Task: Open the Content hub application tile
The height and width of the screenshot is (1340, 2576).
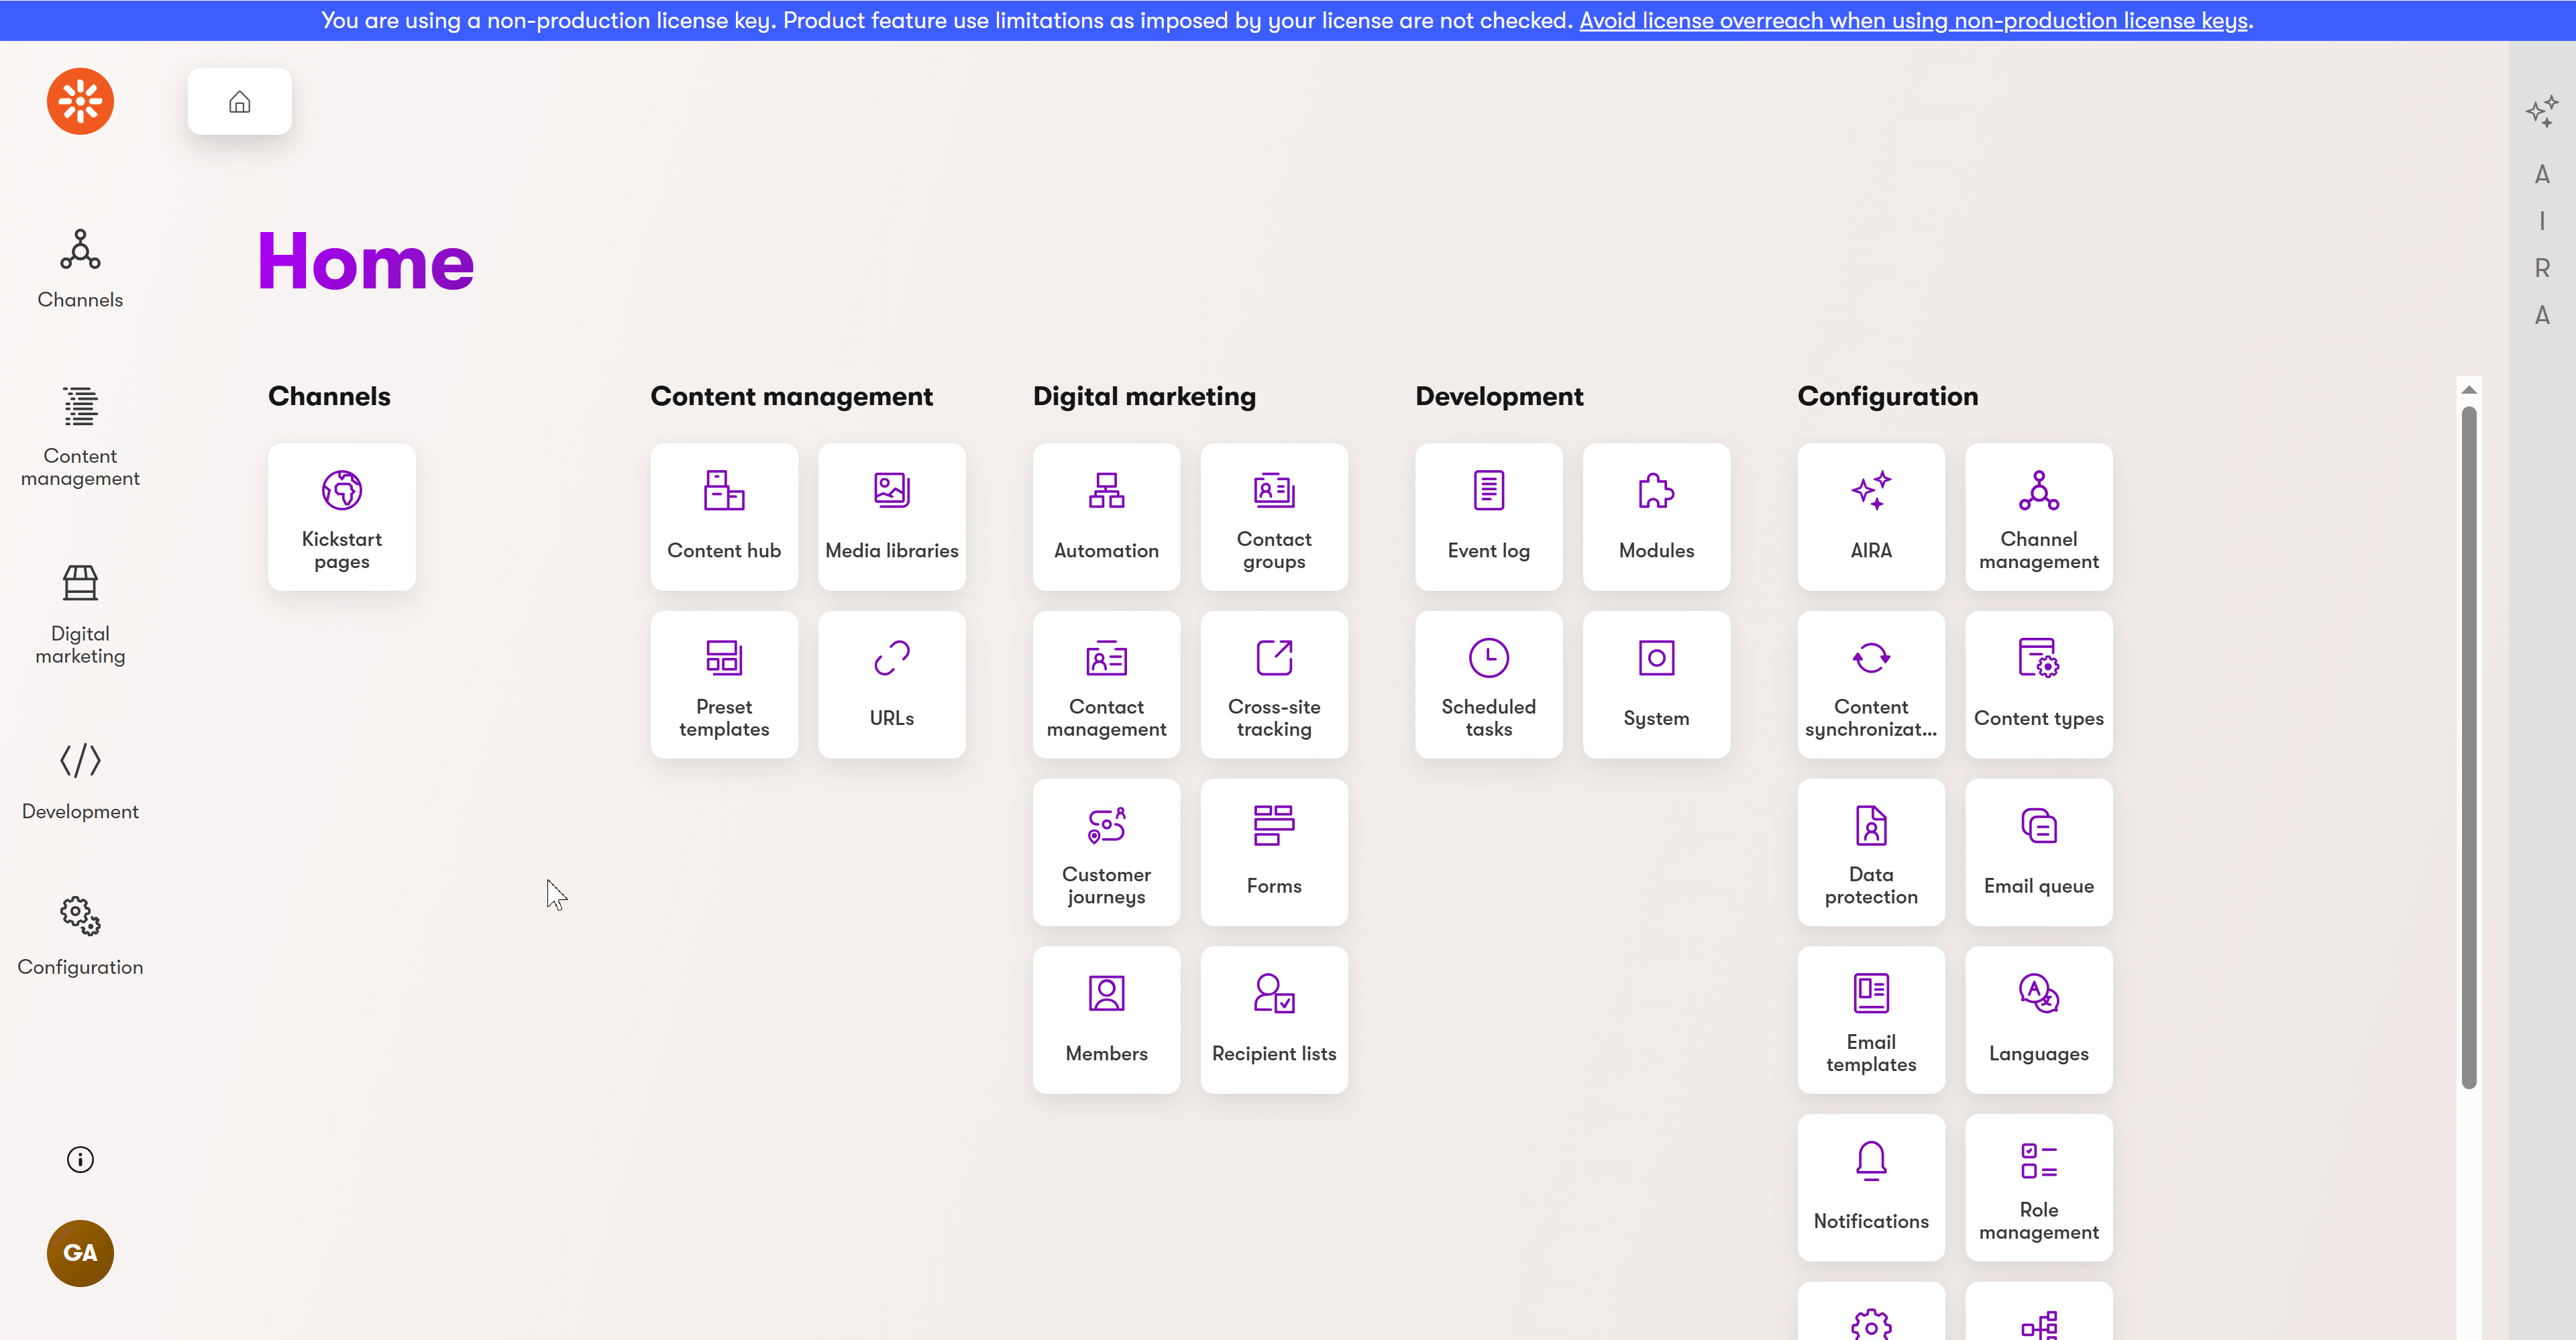Action: (x=724, y=516)
